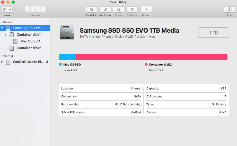Click the Mac OS SSD volume icon
Viewport: 237px width, 146px height.
point(15,41)
